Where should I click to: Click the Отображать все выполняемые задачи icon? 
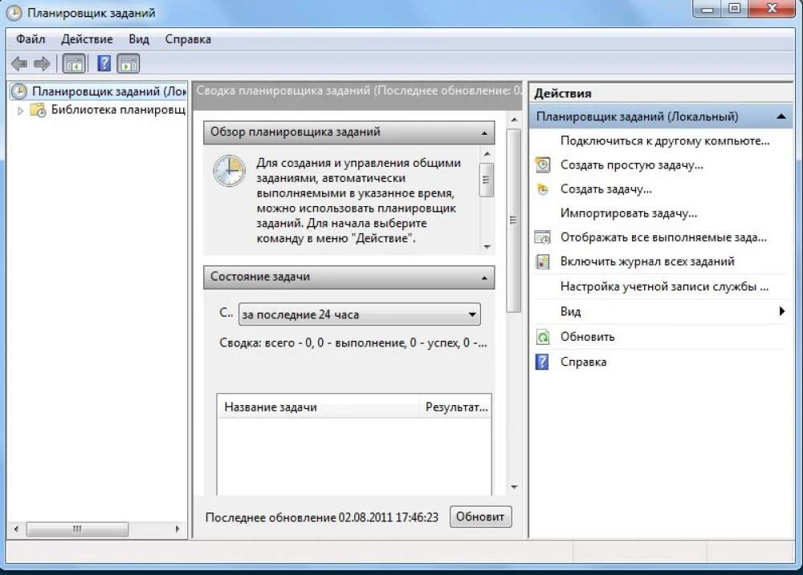[542, 237]
